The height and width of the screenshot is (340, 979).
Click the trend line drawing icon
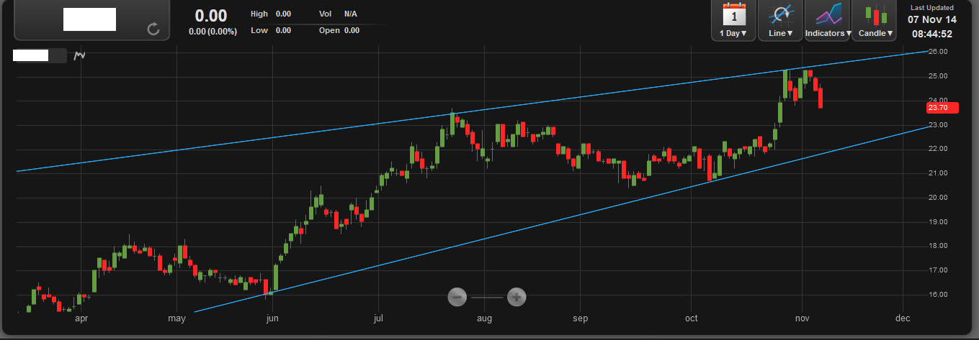(781, 14)
